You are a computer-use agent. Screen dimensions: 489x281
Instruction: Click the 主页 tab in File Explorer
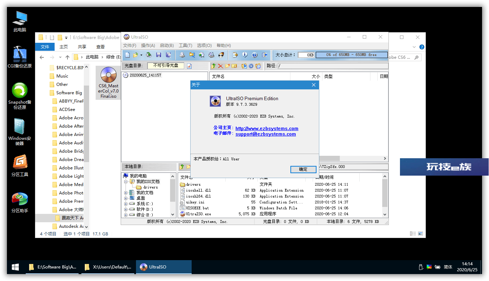coord(64,47)
